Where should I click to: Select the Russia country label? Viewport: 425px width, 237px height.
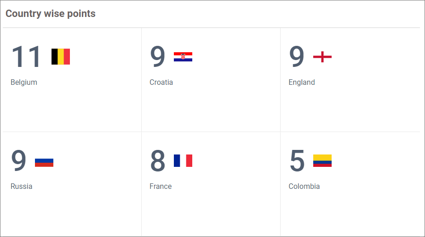[x=22, y=187]
